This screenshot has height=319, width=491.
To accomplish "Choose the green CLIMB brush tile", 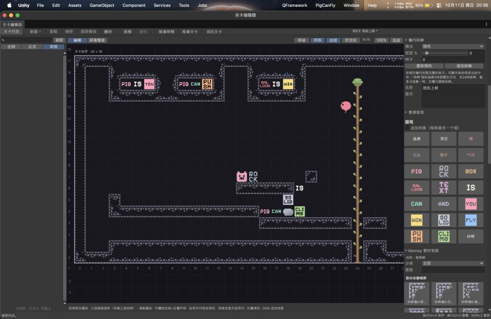I will [444, 236].
